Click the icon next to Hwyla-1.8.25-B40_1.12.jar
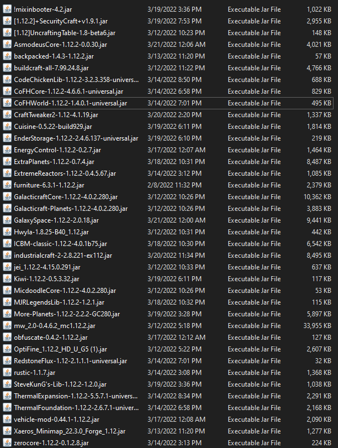The height and width of the screenshot is (448, 338). pos(7,232)
